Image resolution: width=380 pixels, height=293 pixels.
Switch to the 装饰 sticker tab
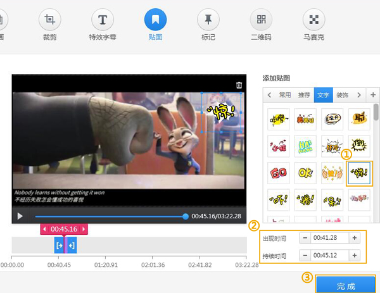(x=343, y=95)
